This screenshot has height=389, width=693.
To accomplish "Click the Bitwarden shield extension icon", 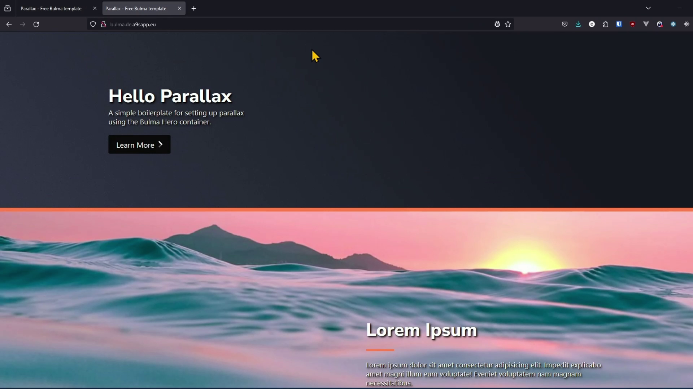I will (619, 24).
